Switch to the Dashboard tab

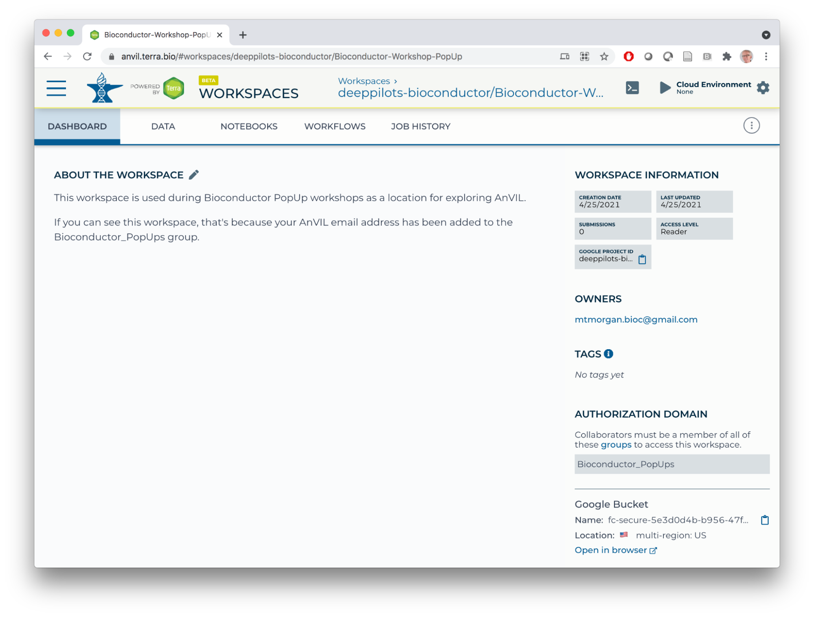(77, 126)
